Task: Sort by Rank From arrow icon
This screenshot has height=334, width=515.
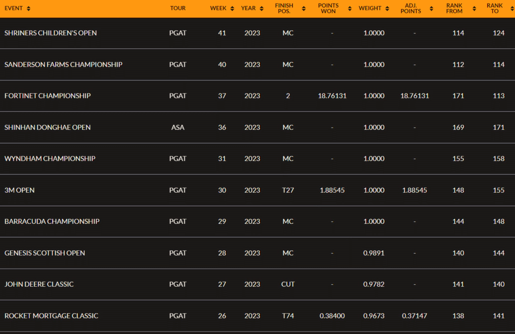Action: (x=474, y=9)
